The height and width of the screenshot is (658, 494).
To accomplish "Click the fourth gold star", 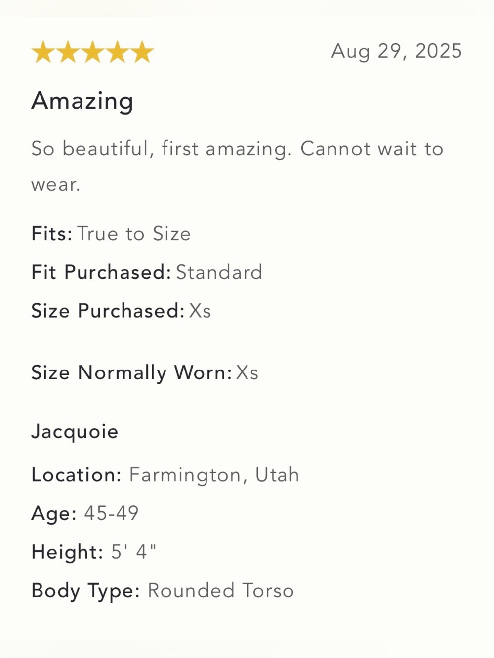I will [118, 52].
